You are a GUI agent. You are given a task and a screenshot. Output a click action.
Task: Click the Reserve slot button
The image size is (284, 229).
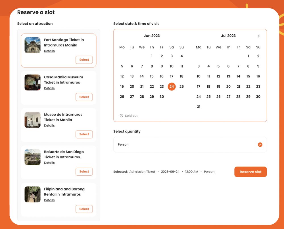coord(250,172)
